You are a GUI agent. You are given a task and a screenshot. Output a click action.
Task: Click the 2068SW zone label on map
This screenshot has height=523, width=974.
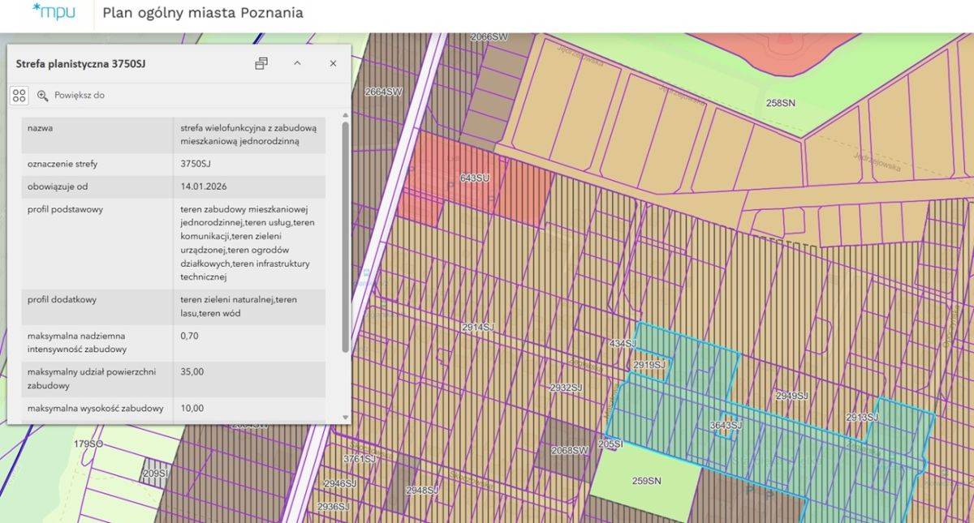click(569, 450)
